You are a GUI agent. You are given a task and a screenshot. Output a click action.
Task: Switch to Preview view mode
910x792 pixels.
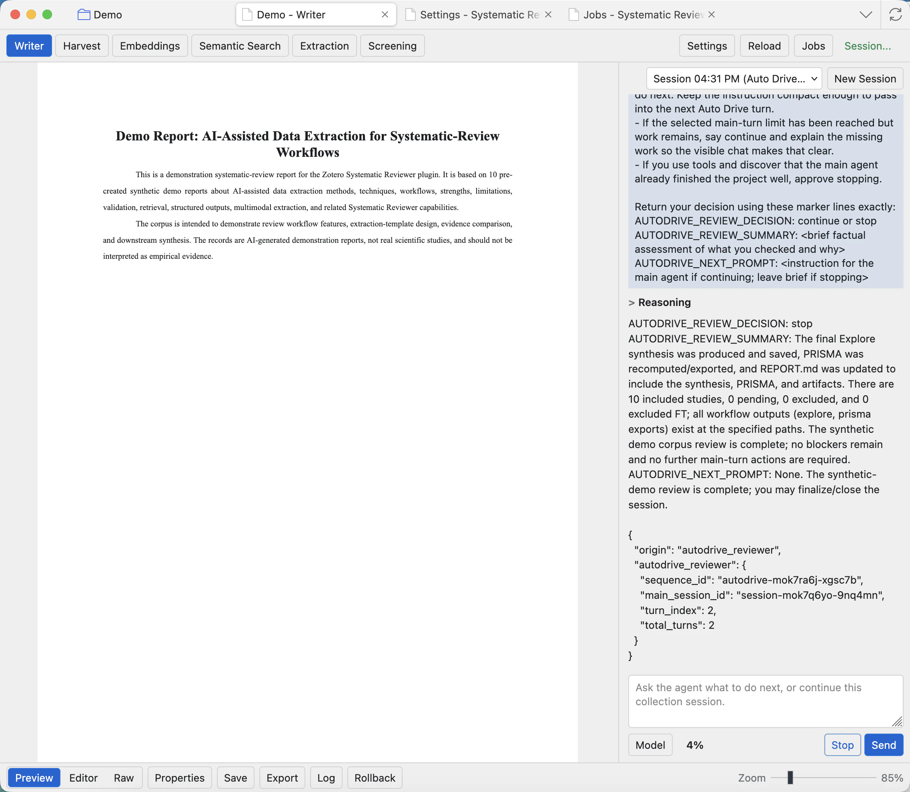tap(34, 778)
